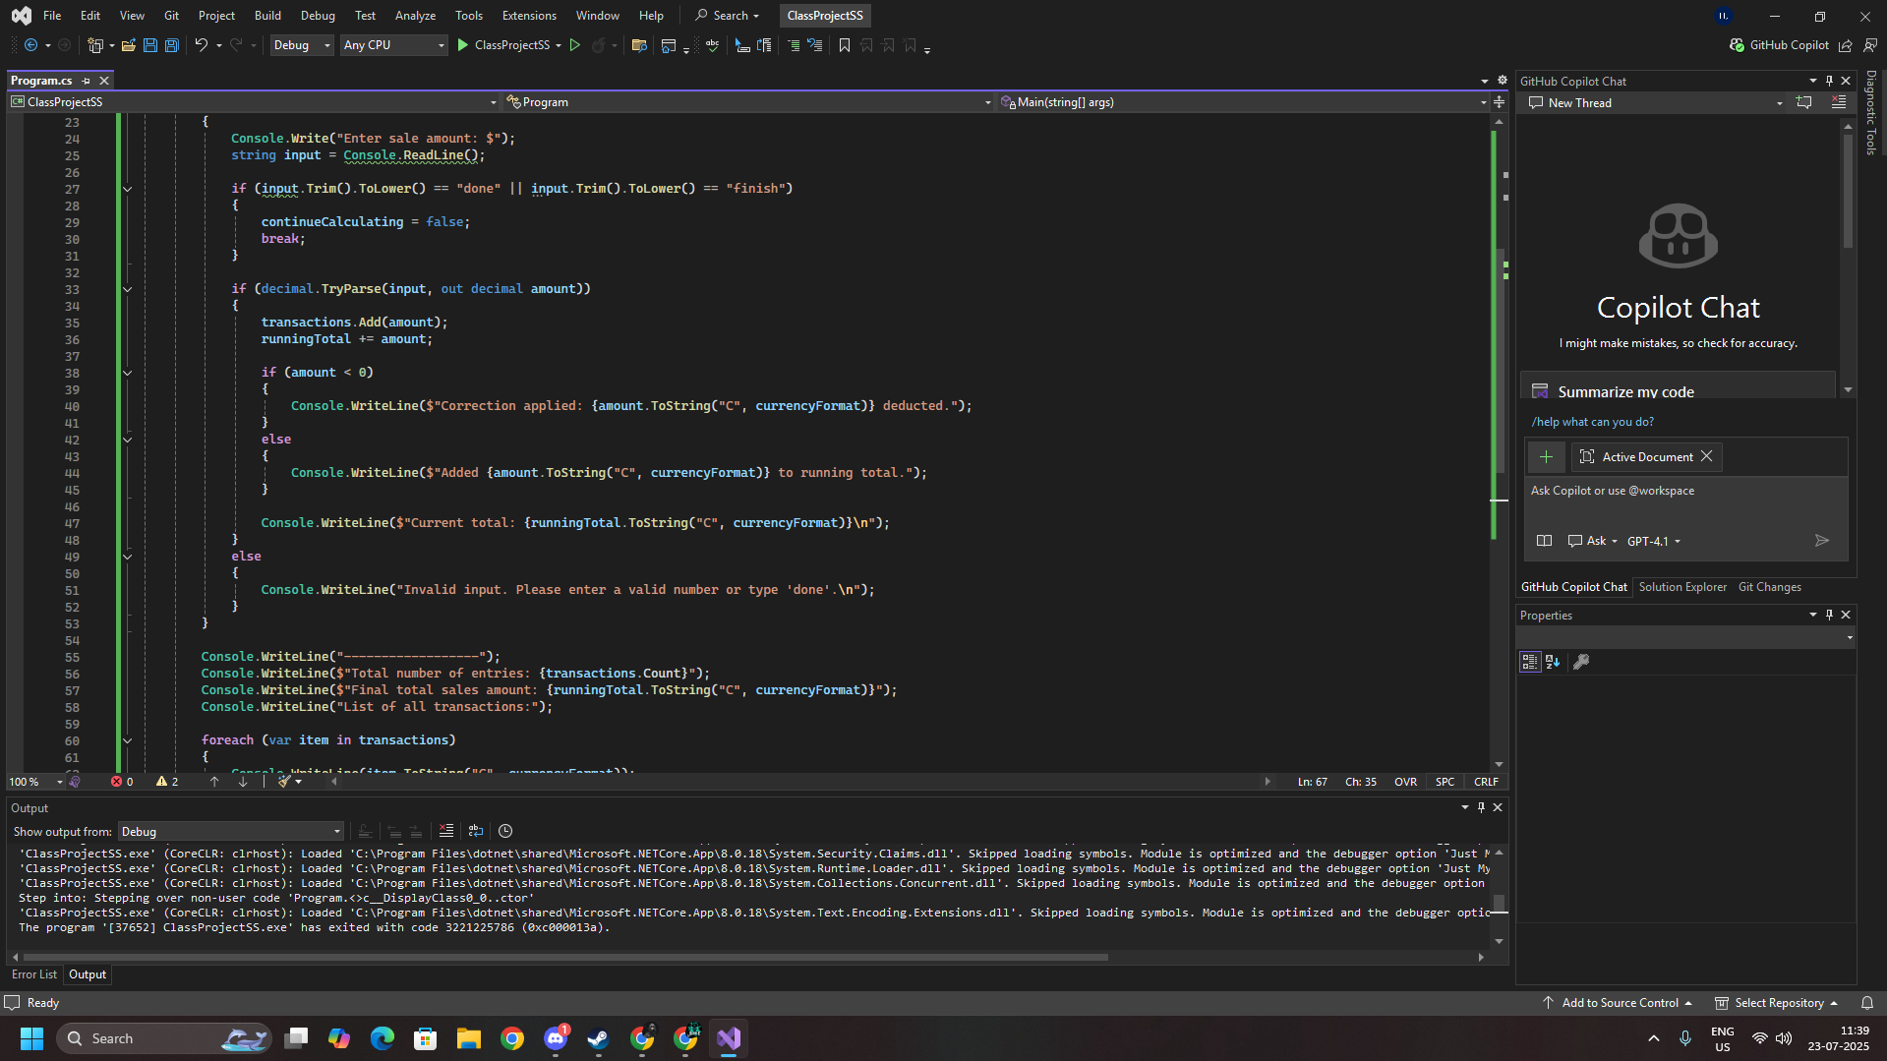This screenshot has height=1061, width=1887.
Task: Collapse code block at line 27
Action: pos(127,189)
